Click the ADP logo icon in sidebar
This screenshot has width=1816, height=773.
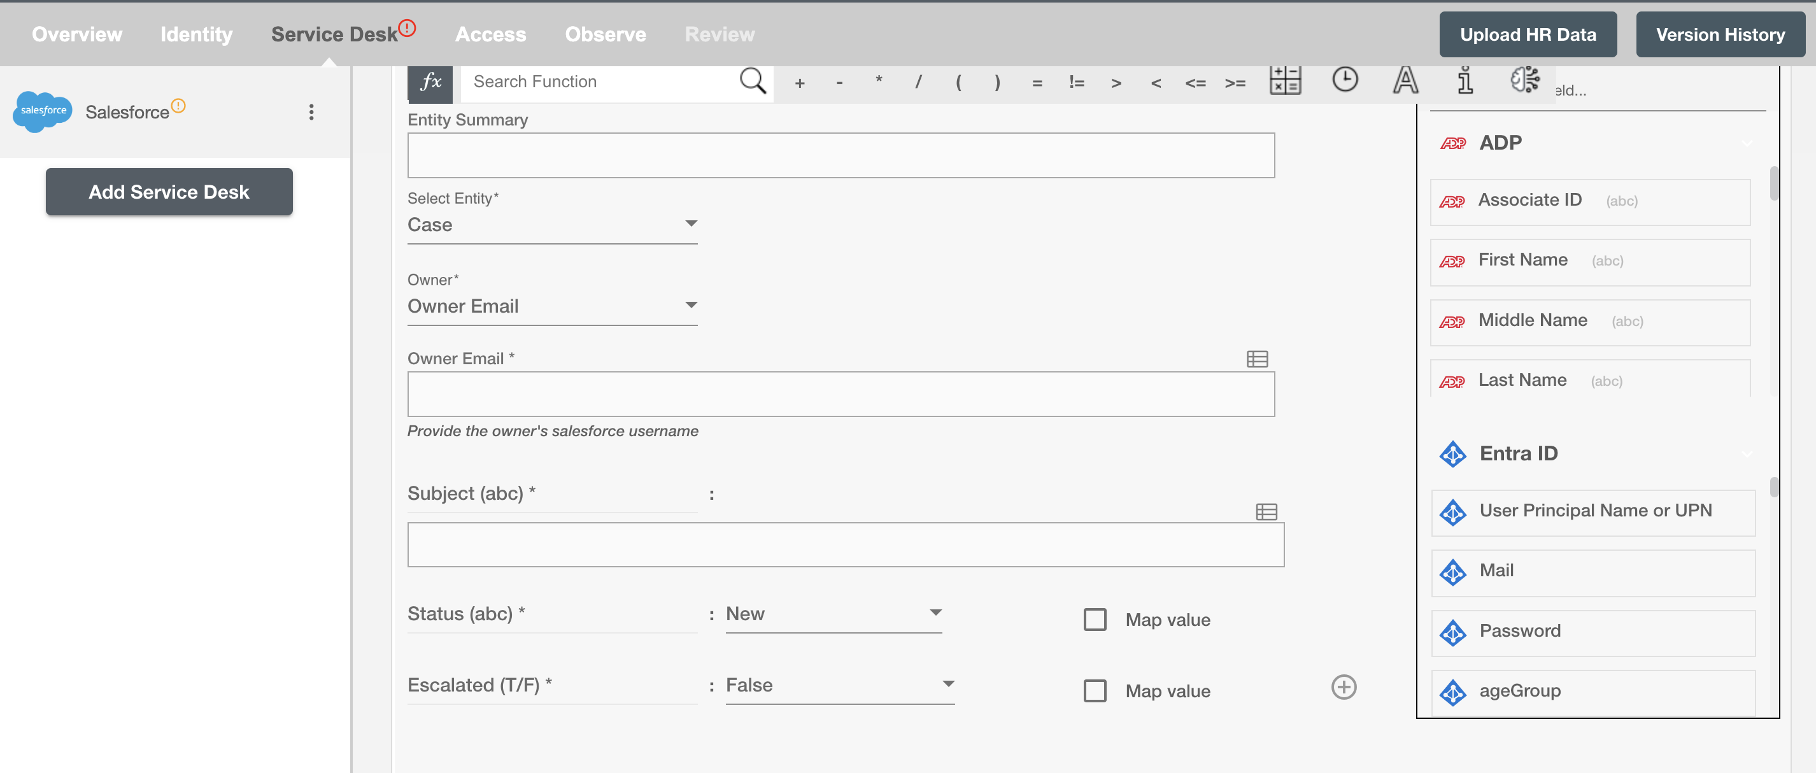tap(1455, 143)
